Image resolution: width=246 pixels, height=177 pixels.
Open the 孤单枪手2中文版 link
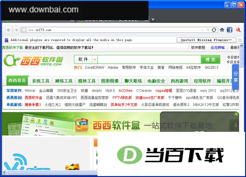pos(124,104)
